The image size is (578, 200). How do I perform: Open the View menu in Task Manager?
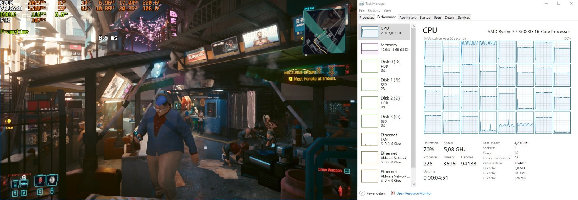click(387, 10)
